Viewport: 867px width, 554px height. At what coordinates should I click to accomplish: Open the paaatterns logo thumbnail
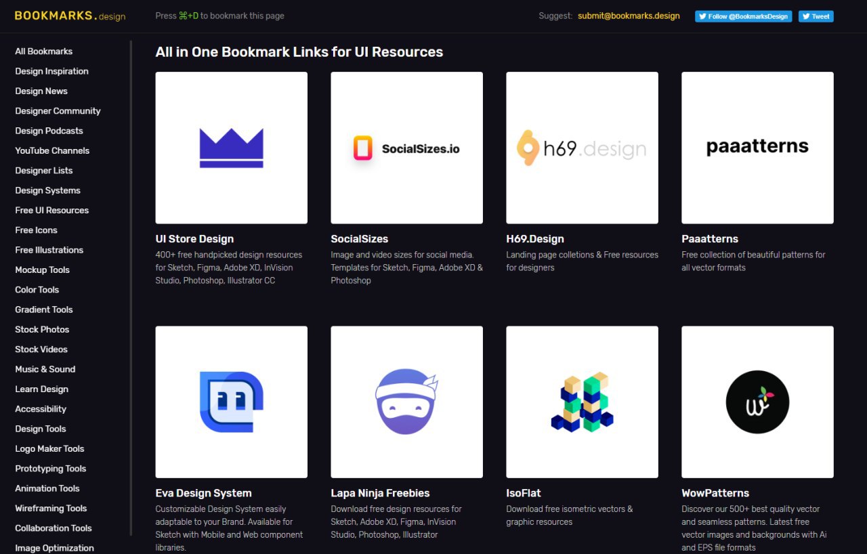[757, 148]
